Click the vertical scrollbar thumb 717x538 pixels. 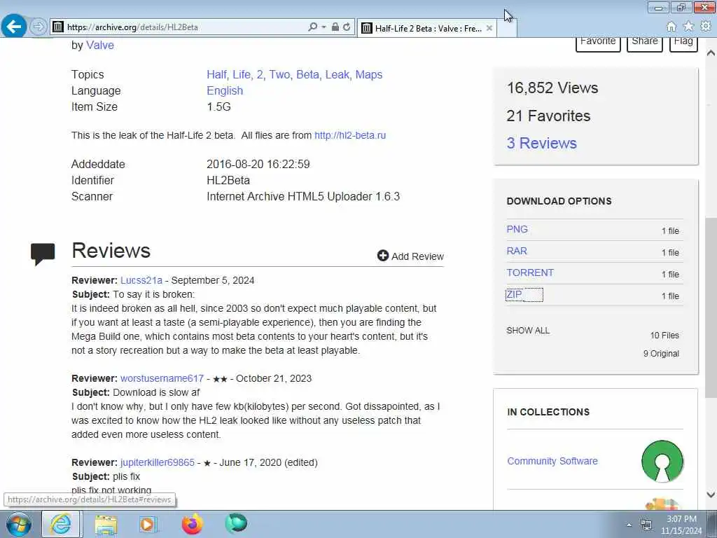pos(711,307)
